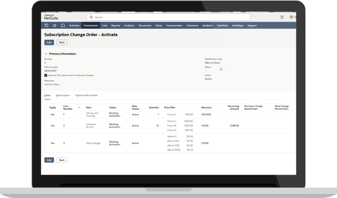Viewport: 337px width, 198px height.
Task: Click inside the global Search field
Action: tap(168, 17)
